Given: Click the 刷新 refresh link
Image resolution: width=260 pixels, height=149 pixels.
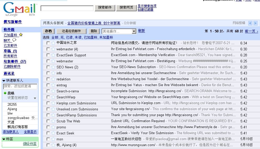Looking at the screenshot, I should coord(142,31).
